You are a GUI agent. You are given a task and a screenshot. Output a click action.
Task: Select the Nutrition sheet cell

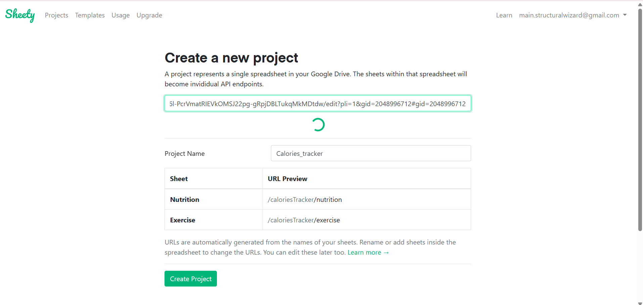click(x=214, y=200)
